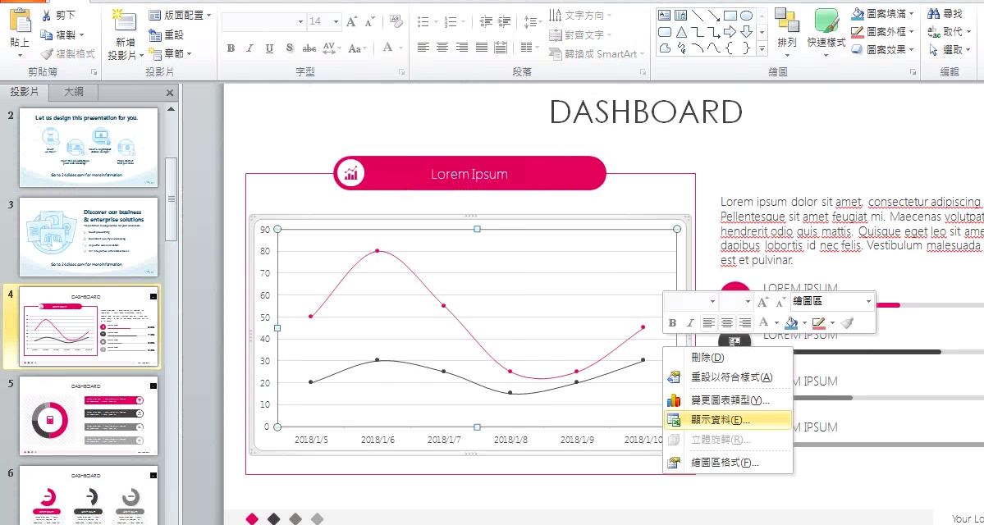984x525 pixels.
Task: Open chart element 繪圖區 dropdown in mini toolbar
Action: (x=868, y=302)
